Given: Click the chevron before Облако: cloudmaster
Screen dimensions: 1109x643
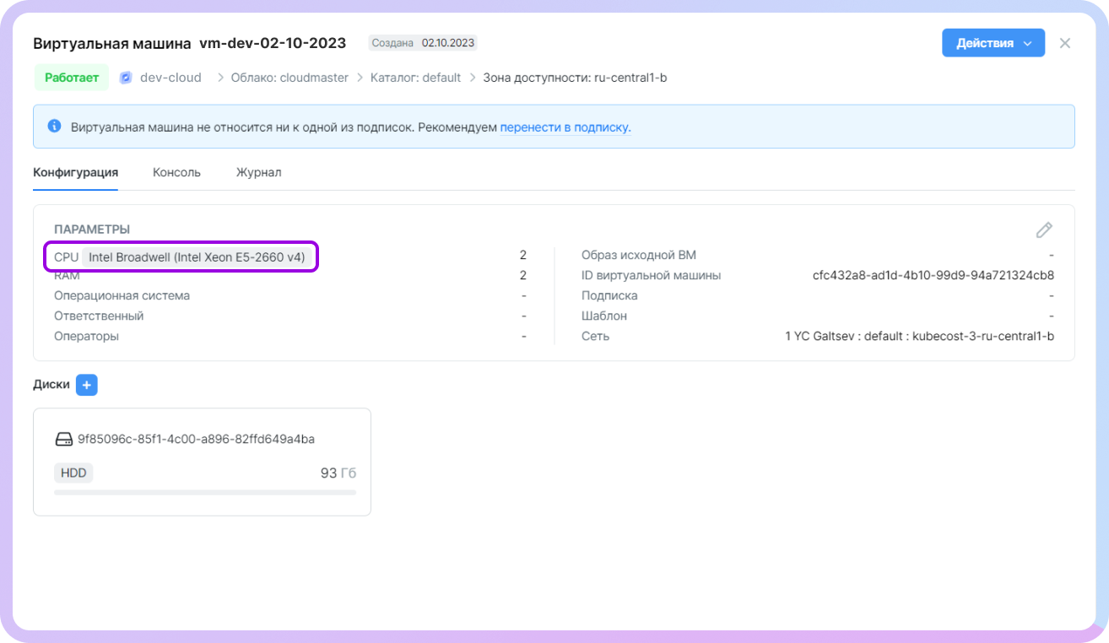Looking at the screenshot, I should 220,78.
